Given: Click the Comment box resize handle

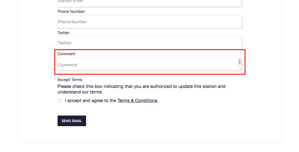Looking at the screenshot, I should (240, 69).
